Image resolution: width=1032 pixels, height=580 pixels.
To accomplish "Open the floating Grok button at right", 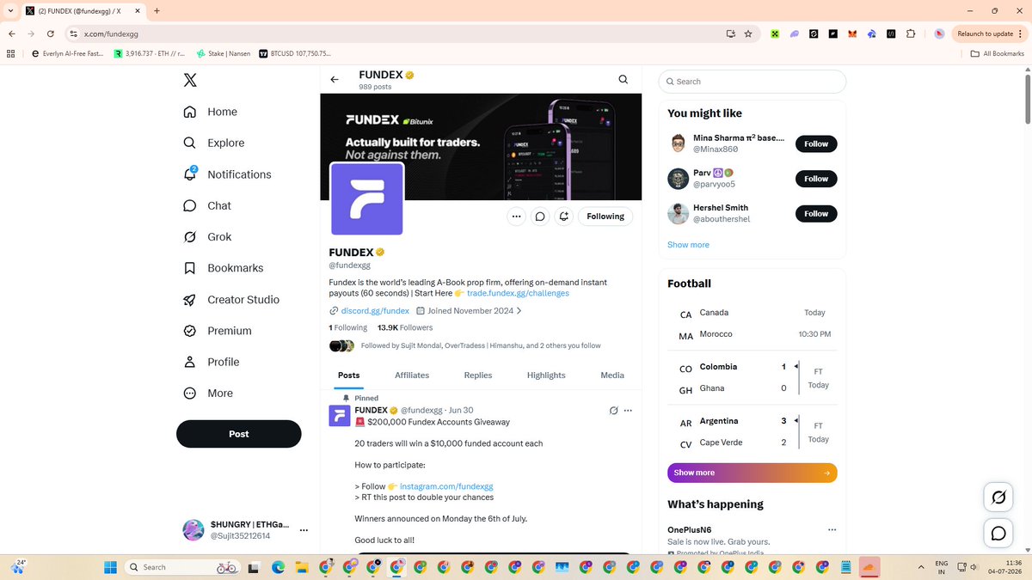I will coord(998,498).
